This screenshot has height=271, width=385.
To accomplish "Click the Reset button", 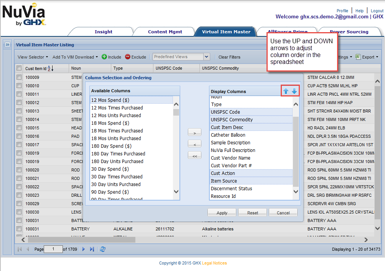I will click(x=252, y=213).
